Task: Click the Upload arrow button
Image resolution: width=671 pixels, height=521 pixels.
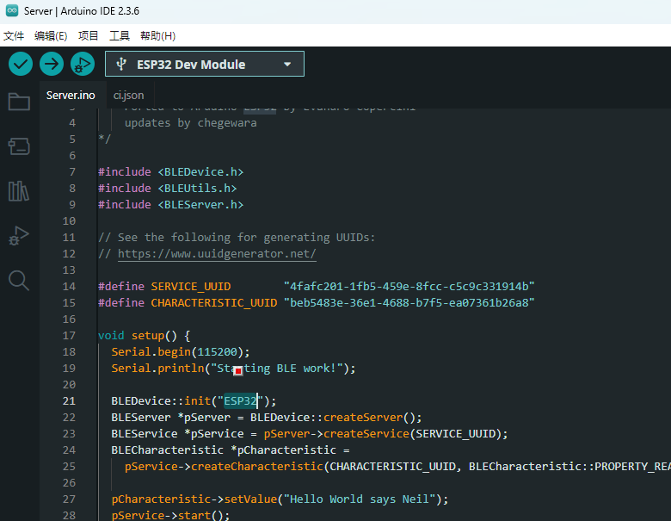Action: tap(52, 64)
